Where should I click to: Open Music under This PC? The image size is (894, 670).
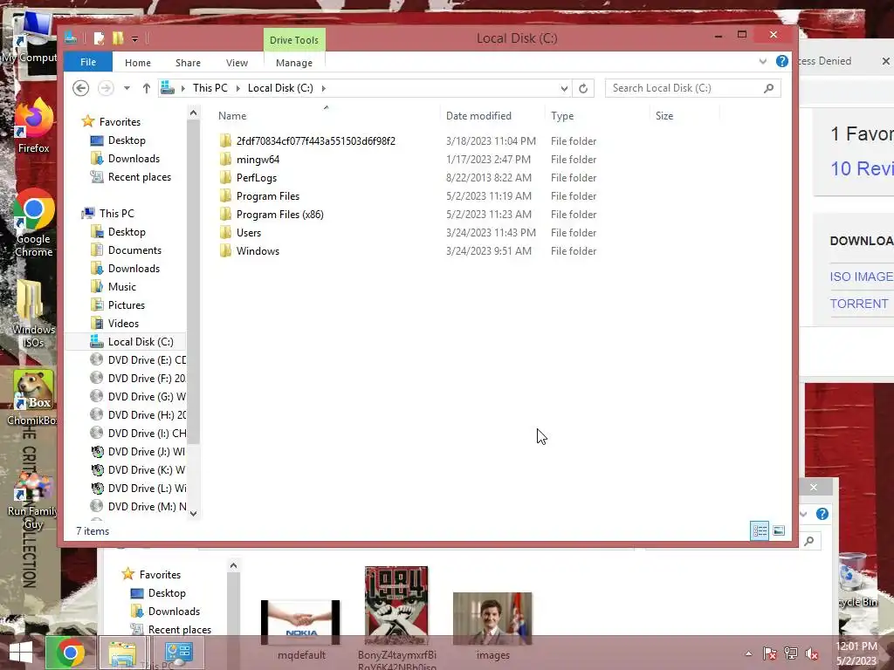122,286
